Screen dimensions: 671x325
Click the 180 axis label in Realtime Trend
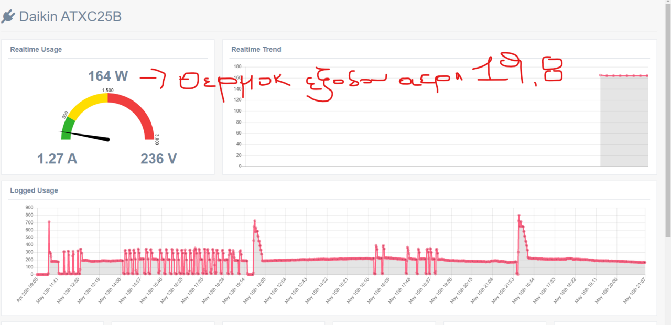point(237,66)
